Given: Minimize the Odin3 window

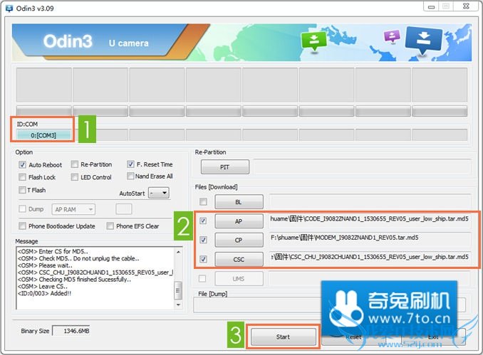Looking at the screenshot, I should [432, 6].
